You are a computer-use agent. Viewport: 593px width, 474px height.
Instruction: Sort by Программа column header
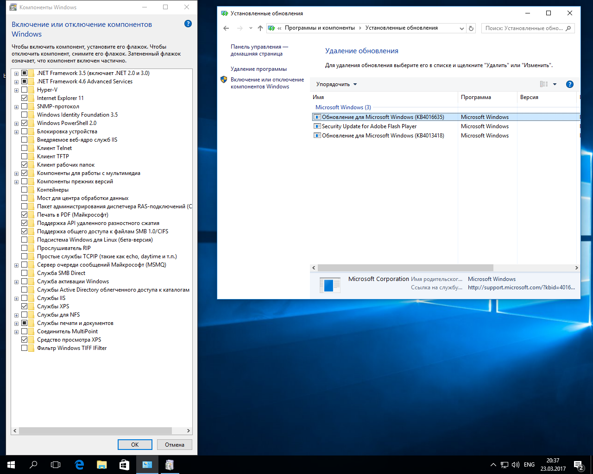click(487, 97)
